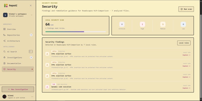The height and width of the screenshot is (101, 202).
Task: Click medium badge on script.js:43 finding
Action: pos(54,51)
